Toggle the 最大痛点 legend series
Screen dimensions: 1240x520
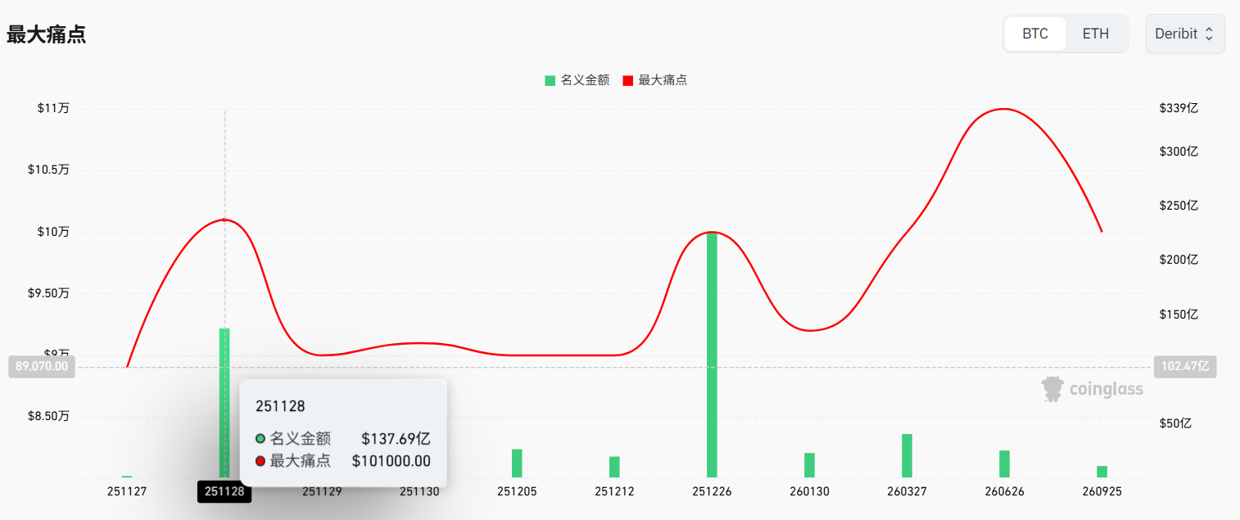point(654,80)
